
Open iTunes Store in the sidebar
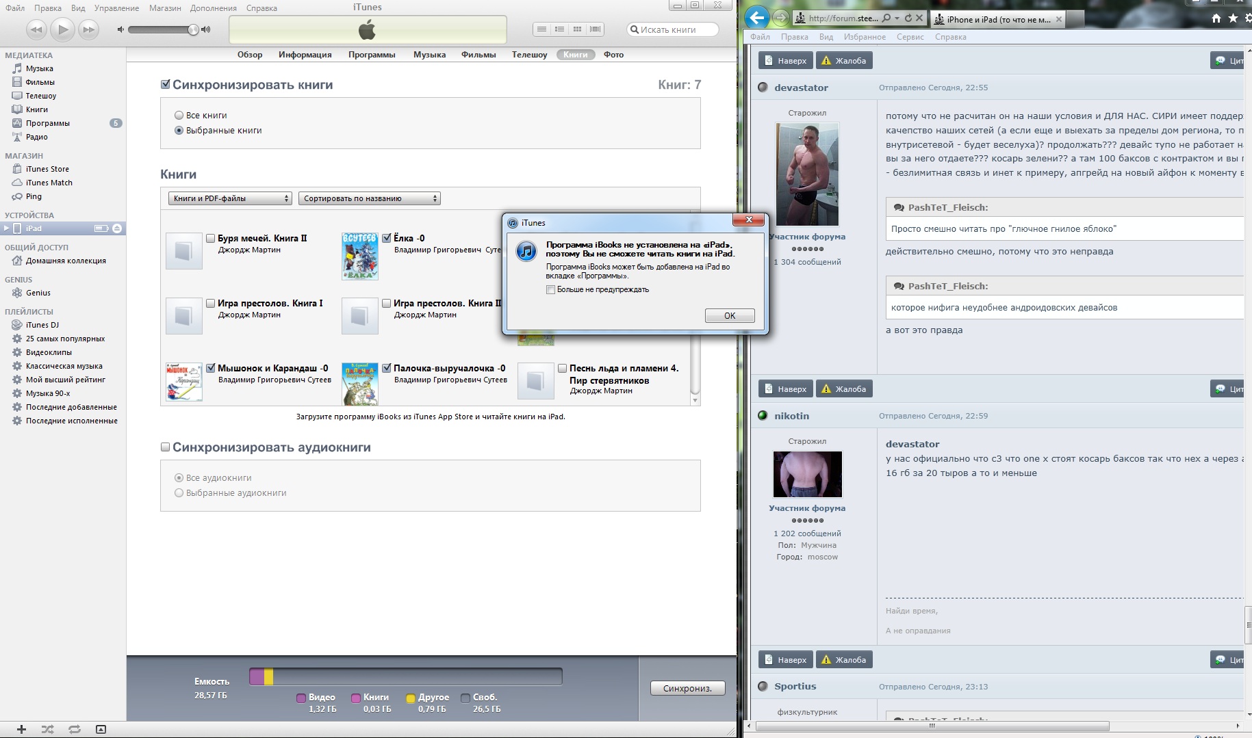click(x=47, y=169)
